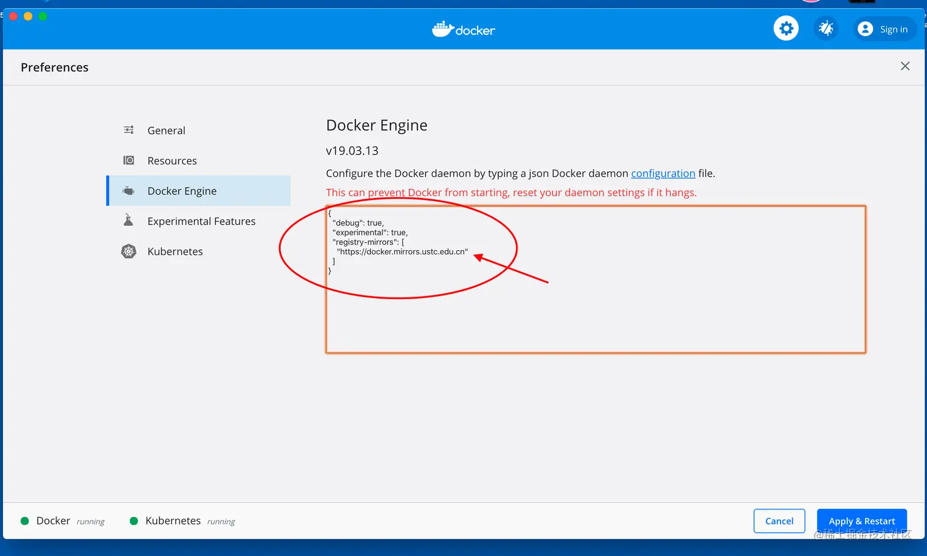This screenshot has width=927, height=556.
Task: Go to the Kubernetes tab
Action: tap(199, 251)
